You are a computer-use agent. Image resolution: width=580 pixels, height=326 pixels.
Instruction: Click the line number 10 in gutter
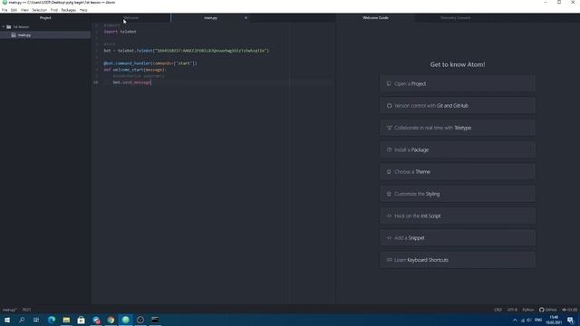(96, 82)
